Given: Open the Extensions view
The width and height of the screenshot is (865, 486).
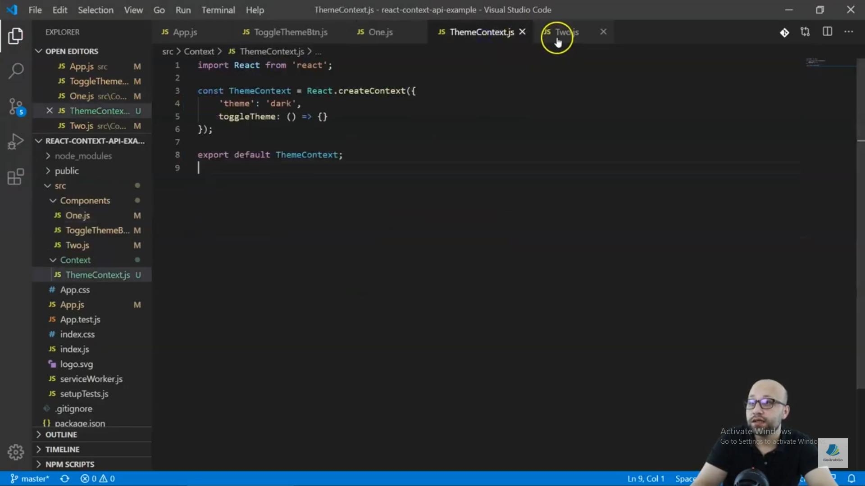Looking at the screenshot, I should [16, 176].
